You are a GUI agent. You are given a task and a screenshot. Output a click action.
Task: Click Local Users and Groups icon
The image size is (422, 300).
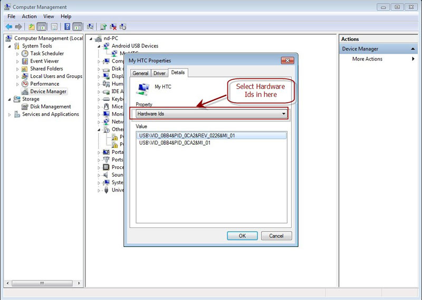pos(25,76)
